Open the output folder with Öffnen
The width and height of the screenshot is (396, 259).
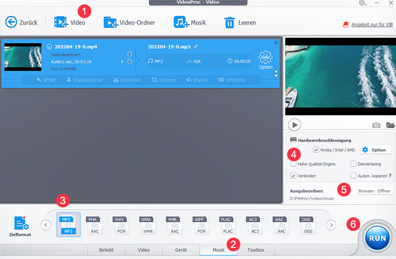click(x=384, y=191)
